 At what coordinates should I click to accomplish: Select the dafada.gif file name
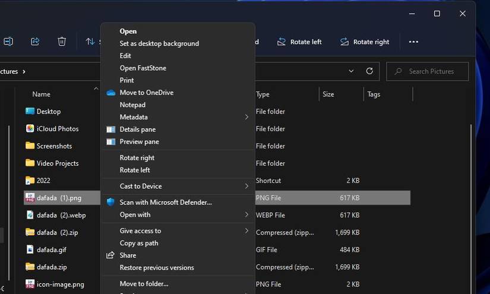(52, 249)
